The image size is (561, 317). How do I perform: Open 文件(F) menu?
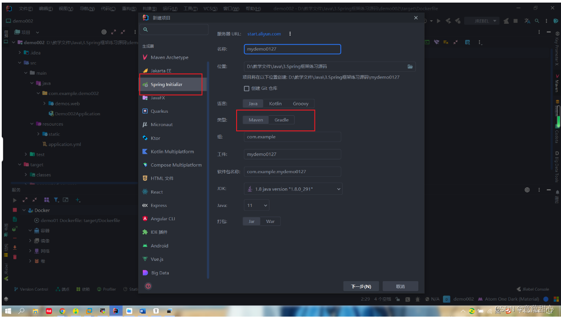[26, 9]
